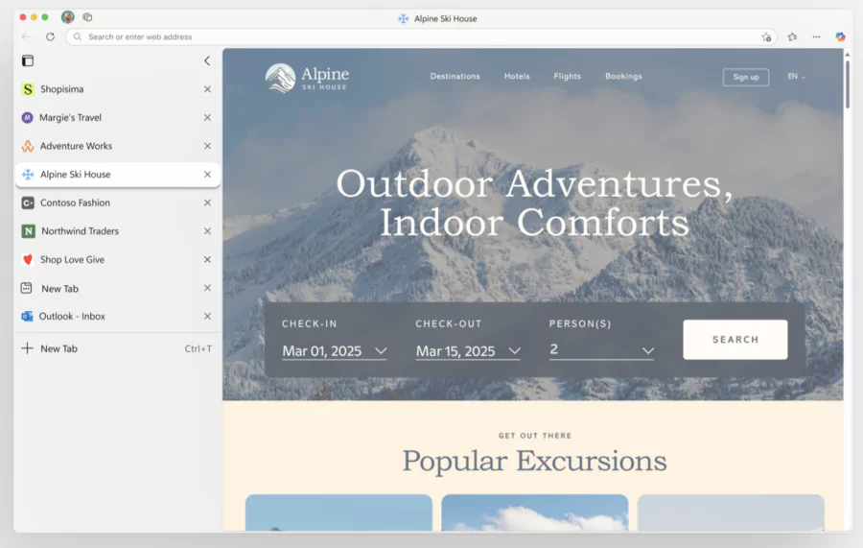Close the Shopisima tab
The image size is (863, 548).
207,89
